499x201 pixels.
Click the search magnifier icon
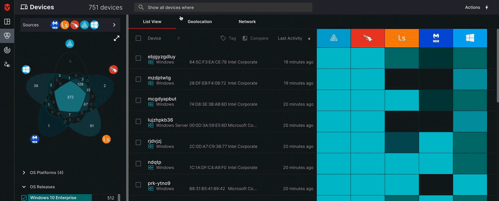141,7
